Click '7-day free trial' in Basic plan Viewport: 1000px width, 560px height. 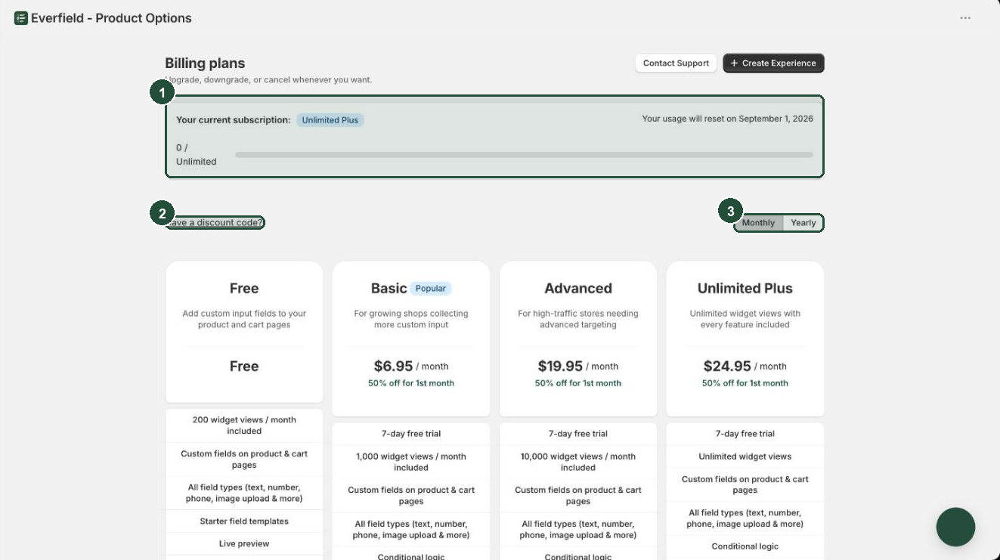[411, 434]
